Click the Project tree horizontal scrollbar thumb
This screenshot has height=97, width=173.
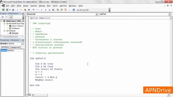pyautogui.click(x=10, y=36)
